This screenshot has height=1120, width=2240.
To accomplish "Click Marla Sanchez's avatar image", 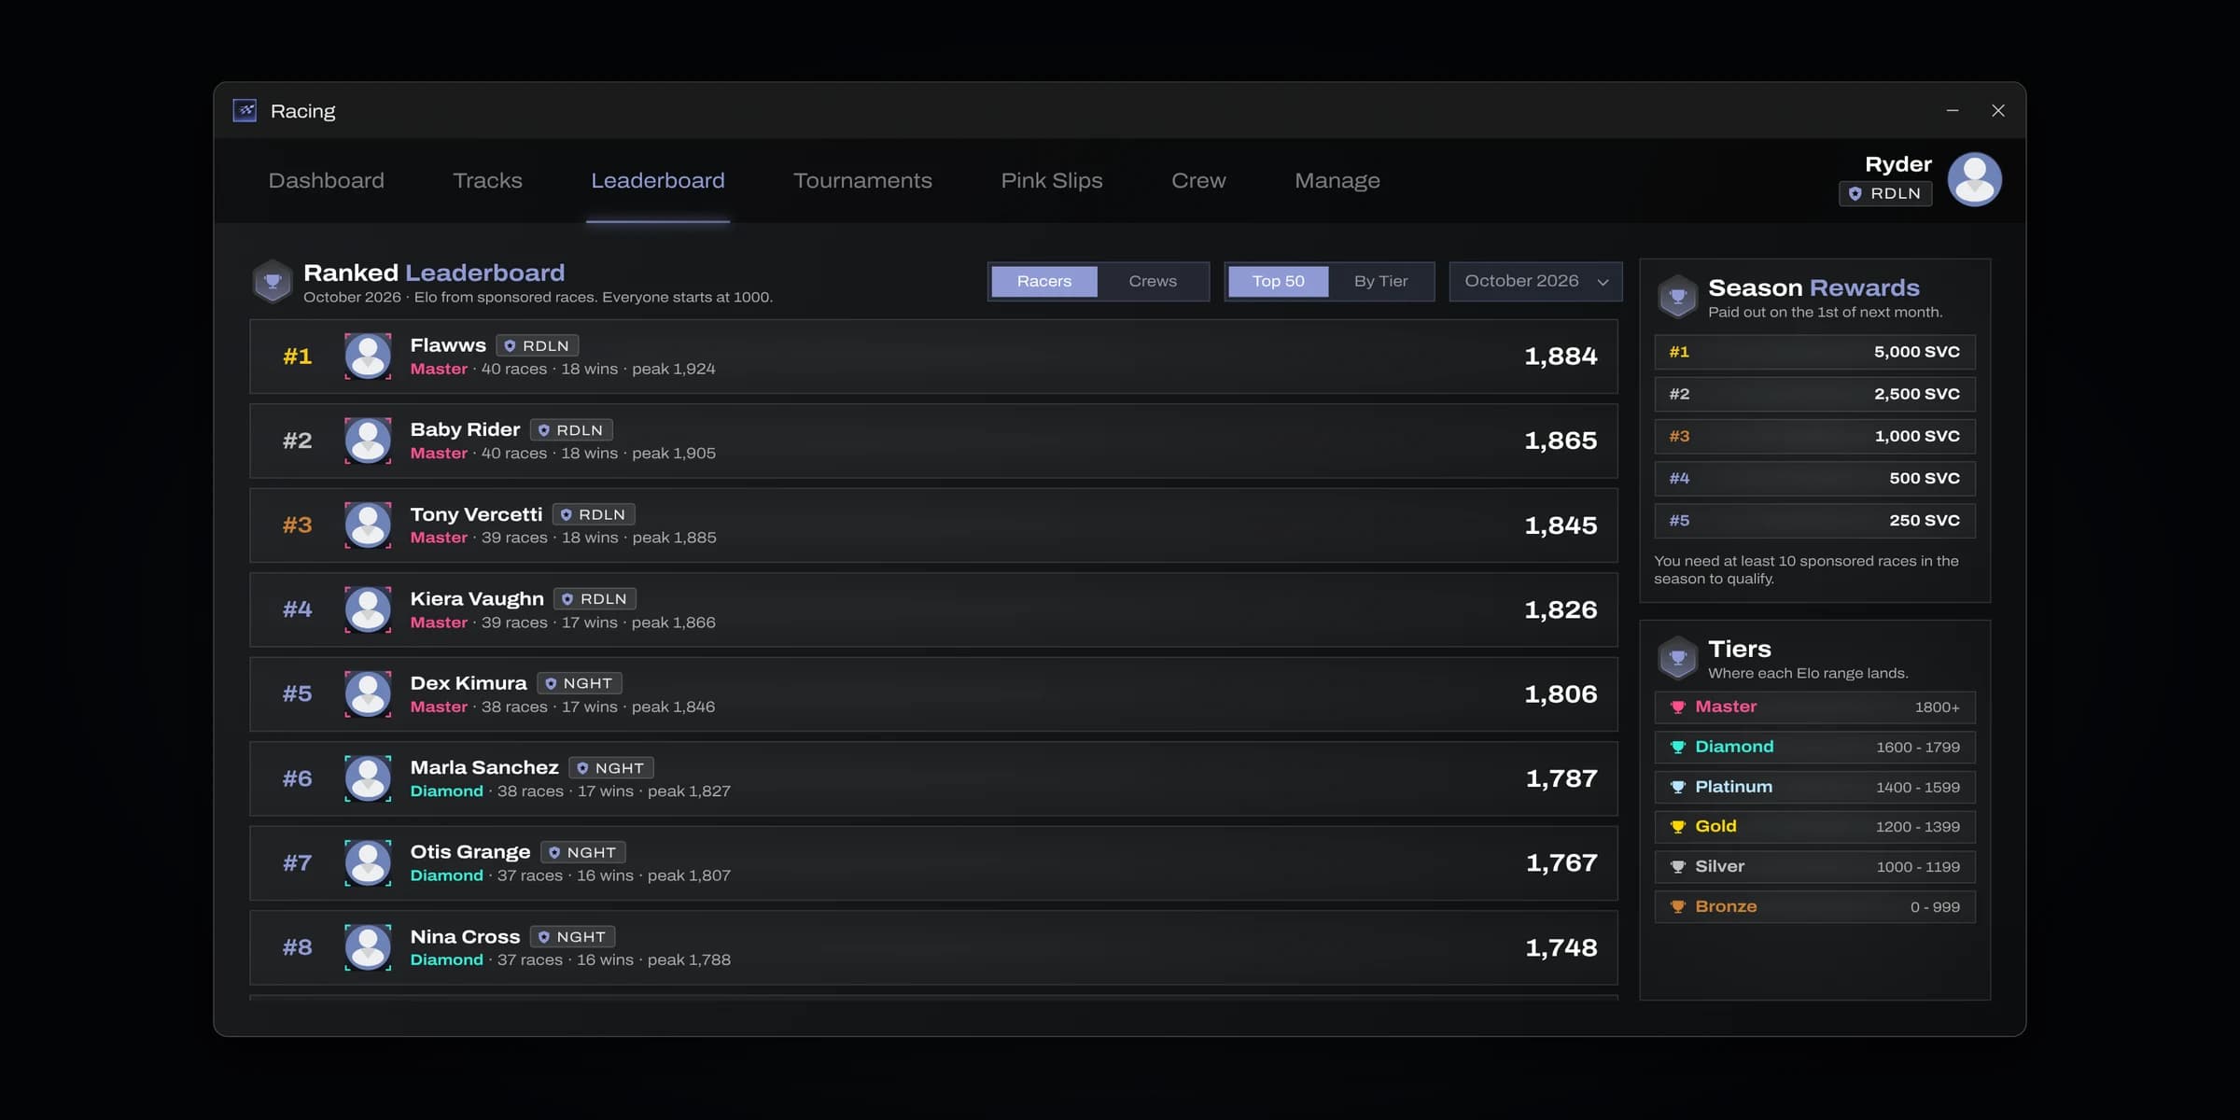I will click(368, 778).
